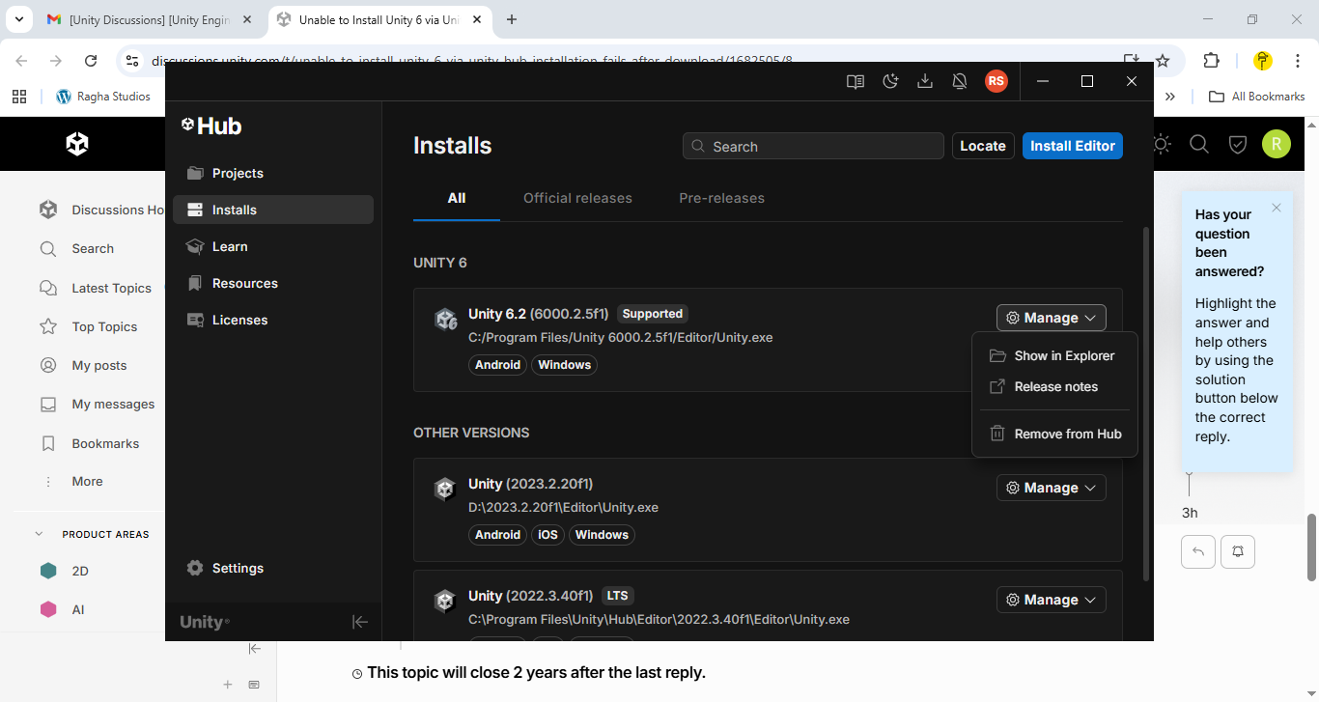Click the Downloads icon in the Hub titlebar
The height and width of the screenshot is (702, 1319).
point(924,81)
